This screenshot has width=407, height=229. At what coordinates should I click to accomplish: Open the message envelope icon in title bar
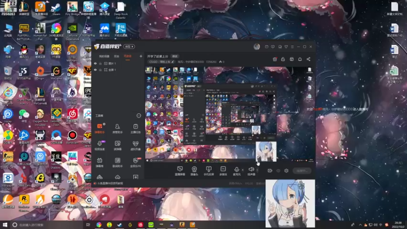pyautogui.click(x=267, y=47)
